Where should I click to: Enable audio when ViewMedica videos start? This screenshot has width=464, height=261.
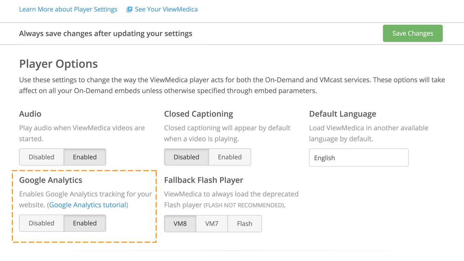point(85,157)
